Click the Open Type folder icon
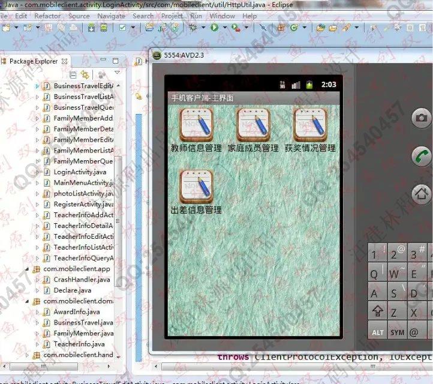This screenshot has height=384, width=433. (x=321, y=28)
